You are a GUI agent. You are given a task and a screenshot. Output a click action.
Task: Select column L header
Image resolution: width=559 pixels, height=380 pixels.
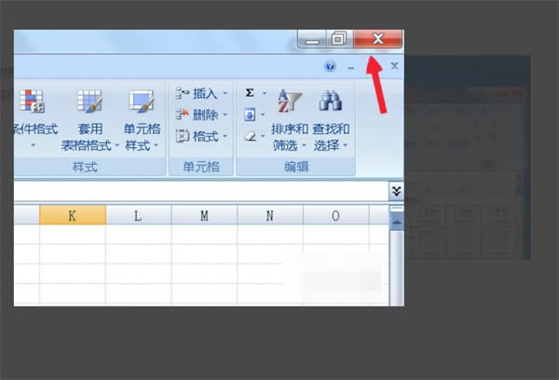point(138,215)
